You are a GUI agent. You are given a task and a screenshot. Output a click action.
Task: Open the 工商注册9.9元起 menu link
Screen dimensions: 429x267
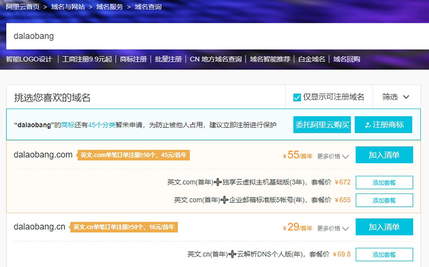click(x=87, y=59)
